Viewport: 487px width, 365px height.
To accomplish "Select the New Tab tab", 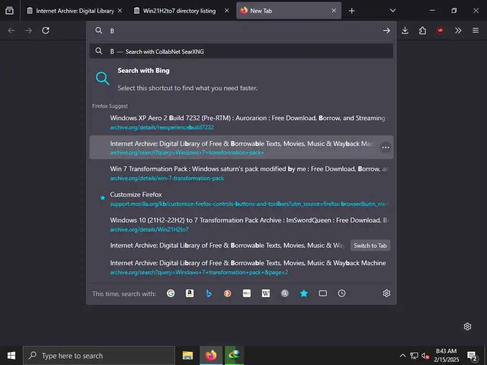I will tap(289, 11).
